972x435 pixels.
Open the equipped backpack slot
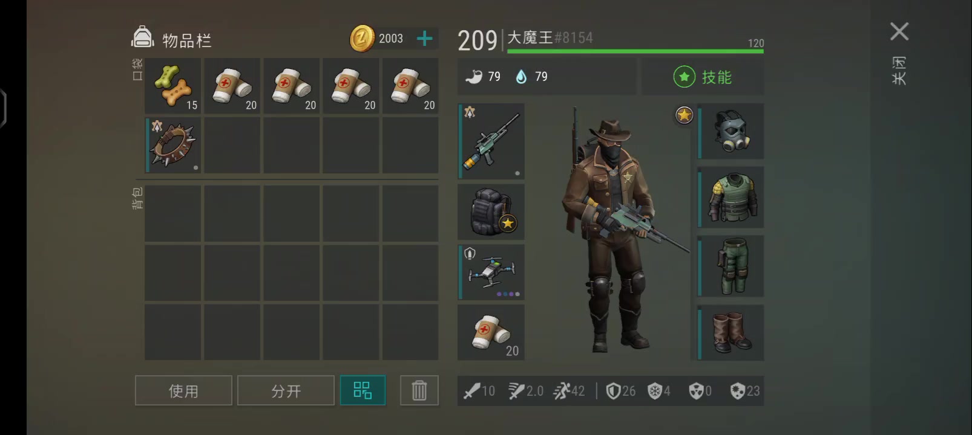click(x=491, y=212)
